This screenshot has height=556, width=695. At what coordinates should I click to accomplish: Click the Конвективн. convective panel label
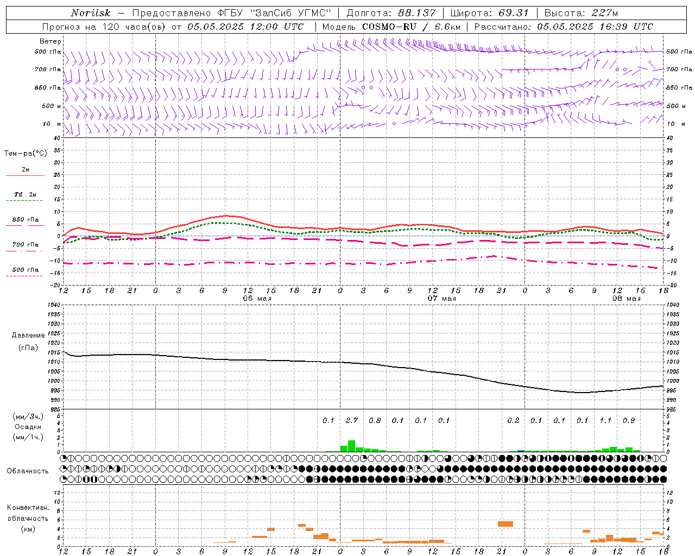[x=28, y=508]
